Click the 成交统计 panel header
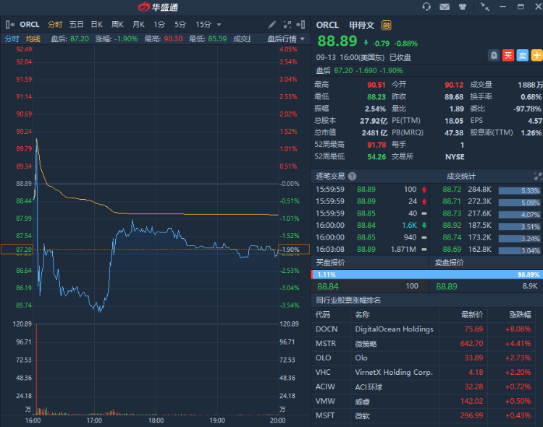The image size is (543, 427). click(461, 176)
